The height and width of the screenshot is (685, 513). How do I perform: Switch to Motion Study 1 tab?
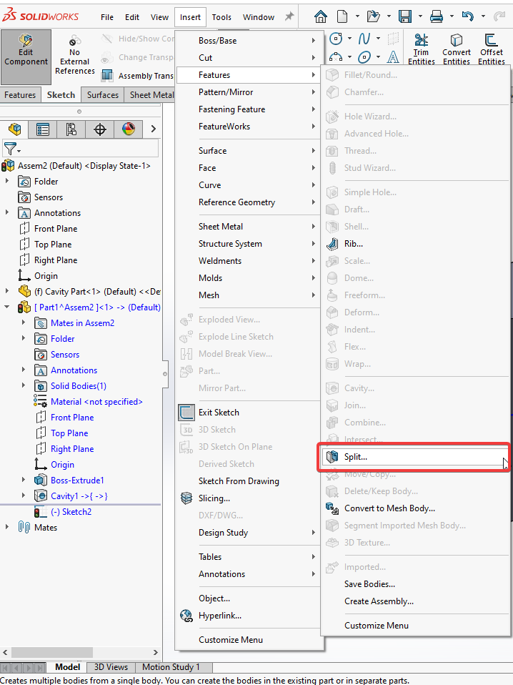pyautogui.click(x=171, y=667)
